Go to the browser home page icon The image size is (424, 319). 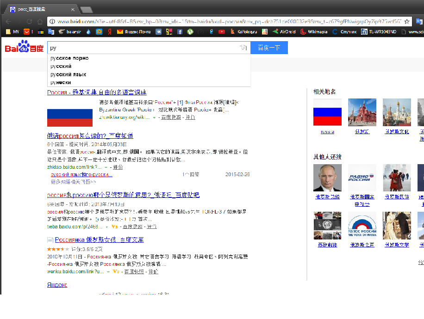point(40,21)
